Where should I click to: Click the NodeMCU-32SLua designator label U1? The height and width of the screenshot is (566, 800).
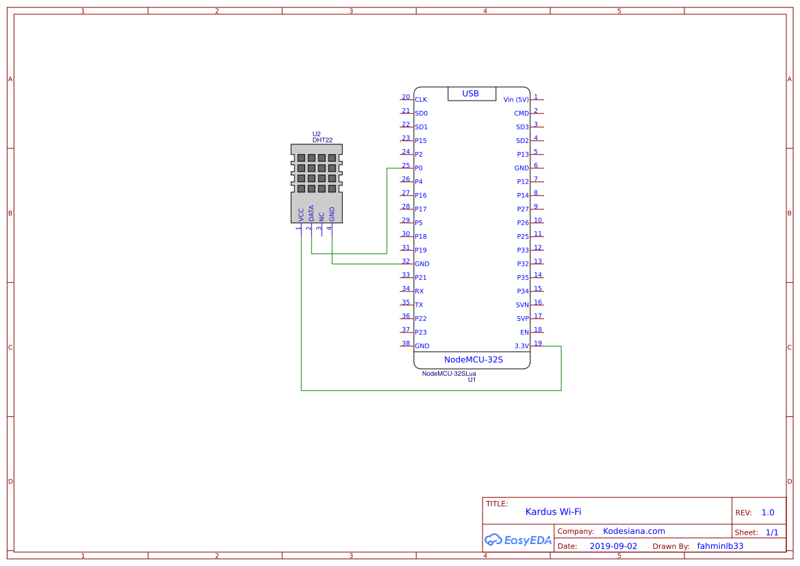pyautogui.click(x=471, y=379)
